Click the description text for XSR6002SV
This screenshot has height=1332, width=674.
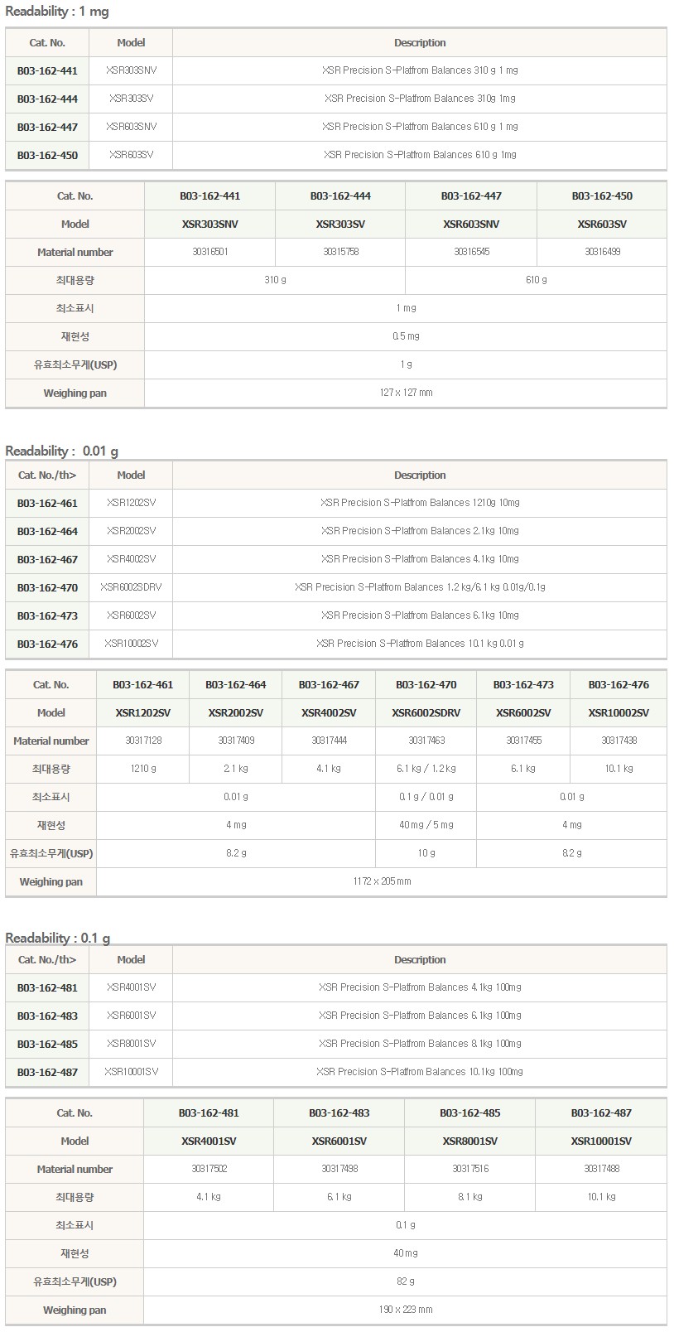(420, 615)
